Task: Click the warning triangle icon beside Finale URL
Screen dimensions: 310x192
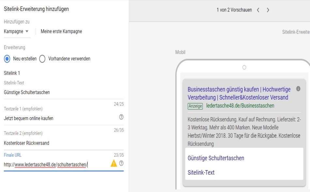Action: coord(114,164)
